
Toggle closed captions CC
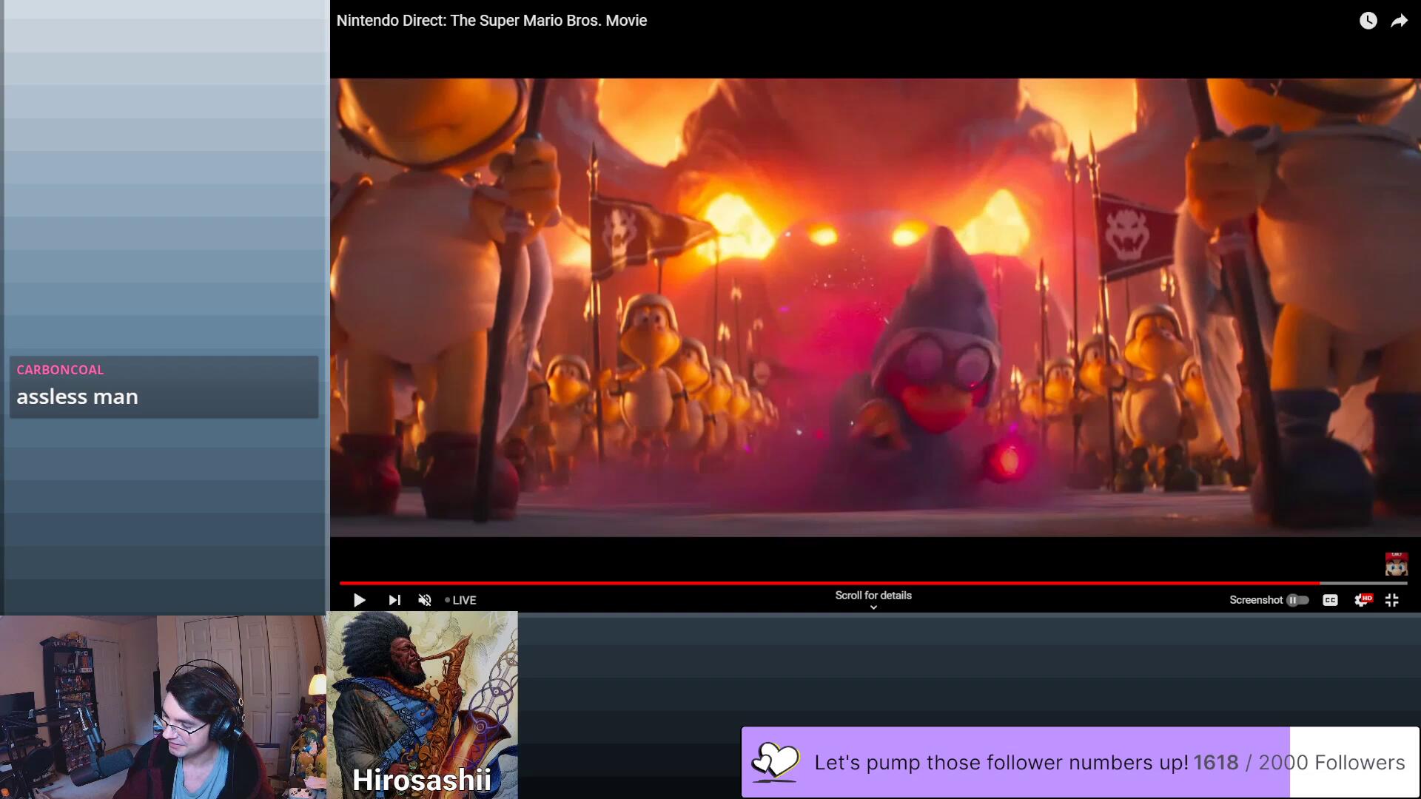click(1330, 600)
